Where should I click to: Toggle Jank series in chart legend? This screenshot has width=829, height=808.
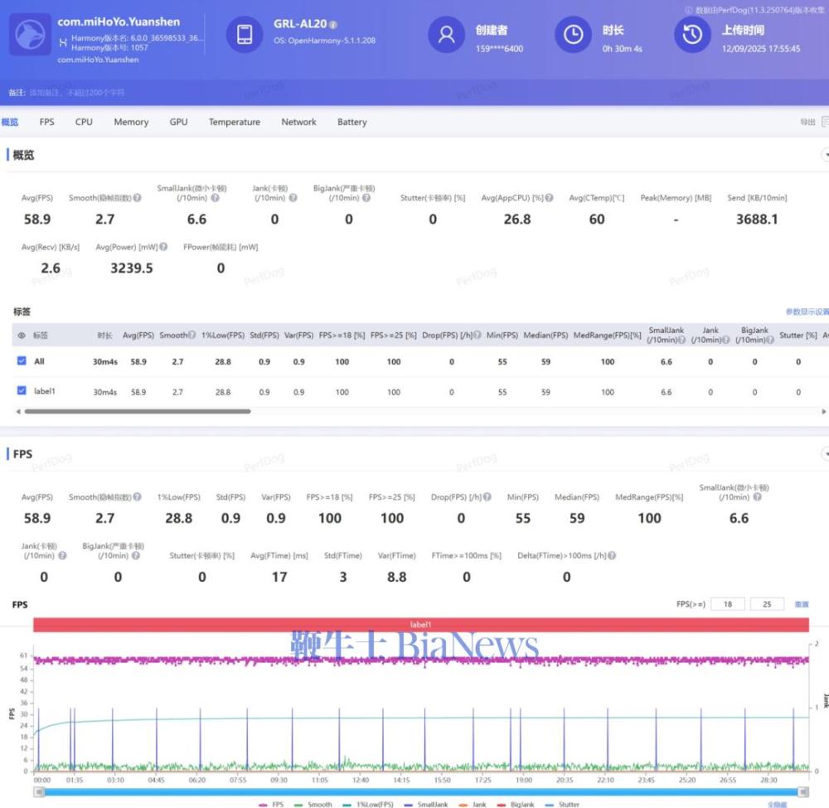[473, 805]
